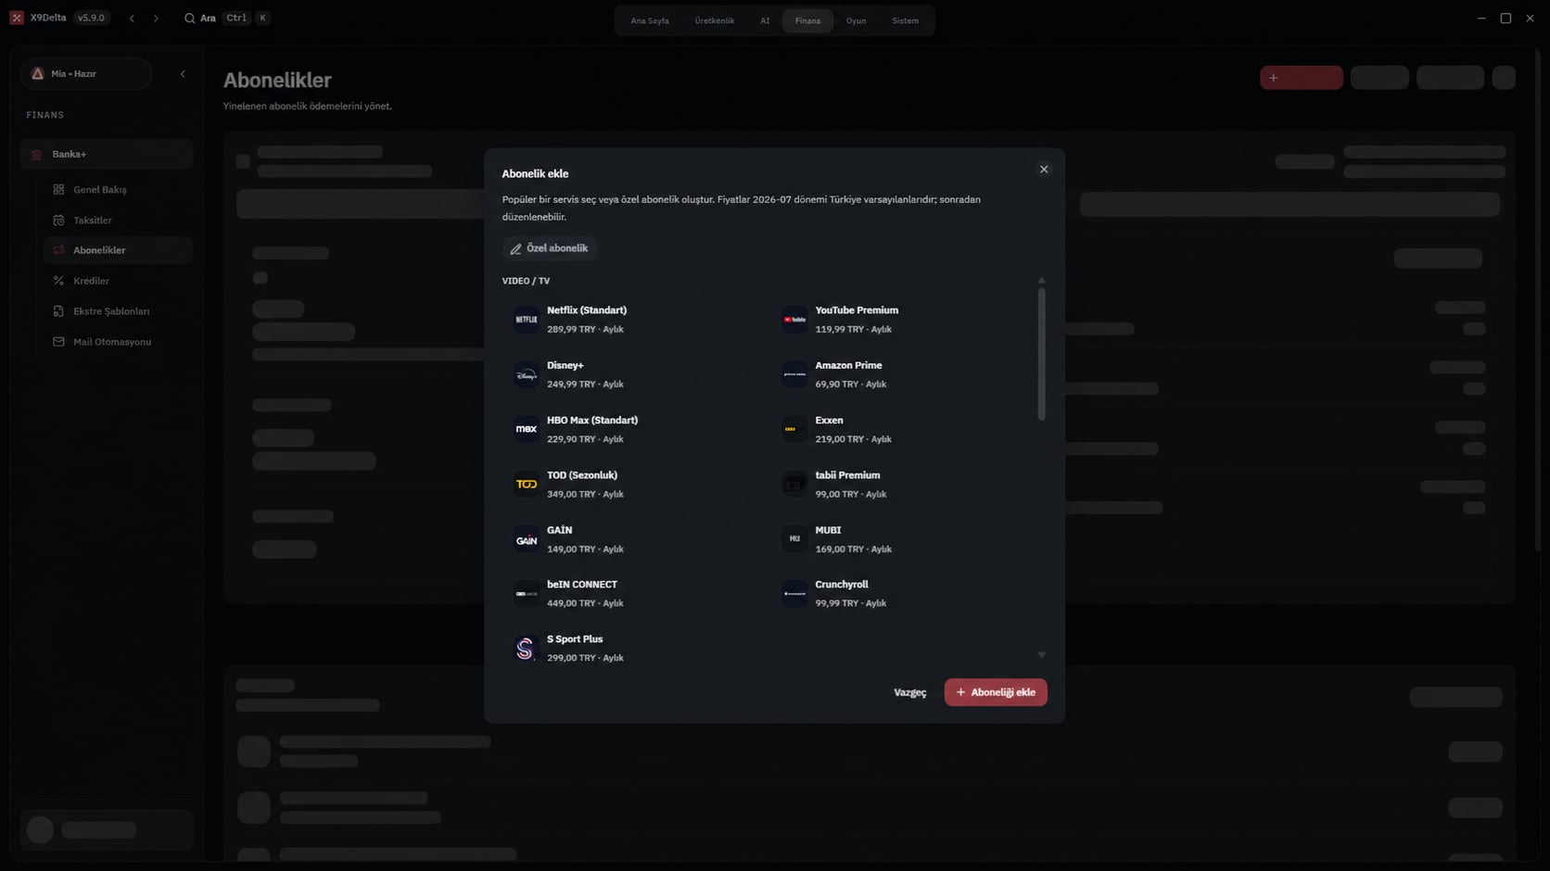
Task: Click Vazgeç to cancel
Action: coord(909,693)
